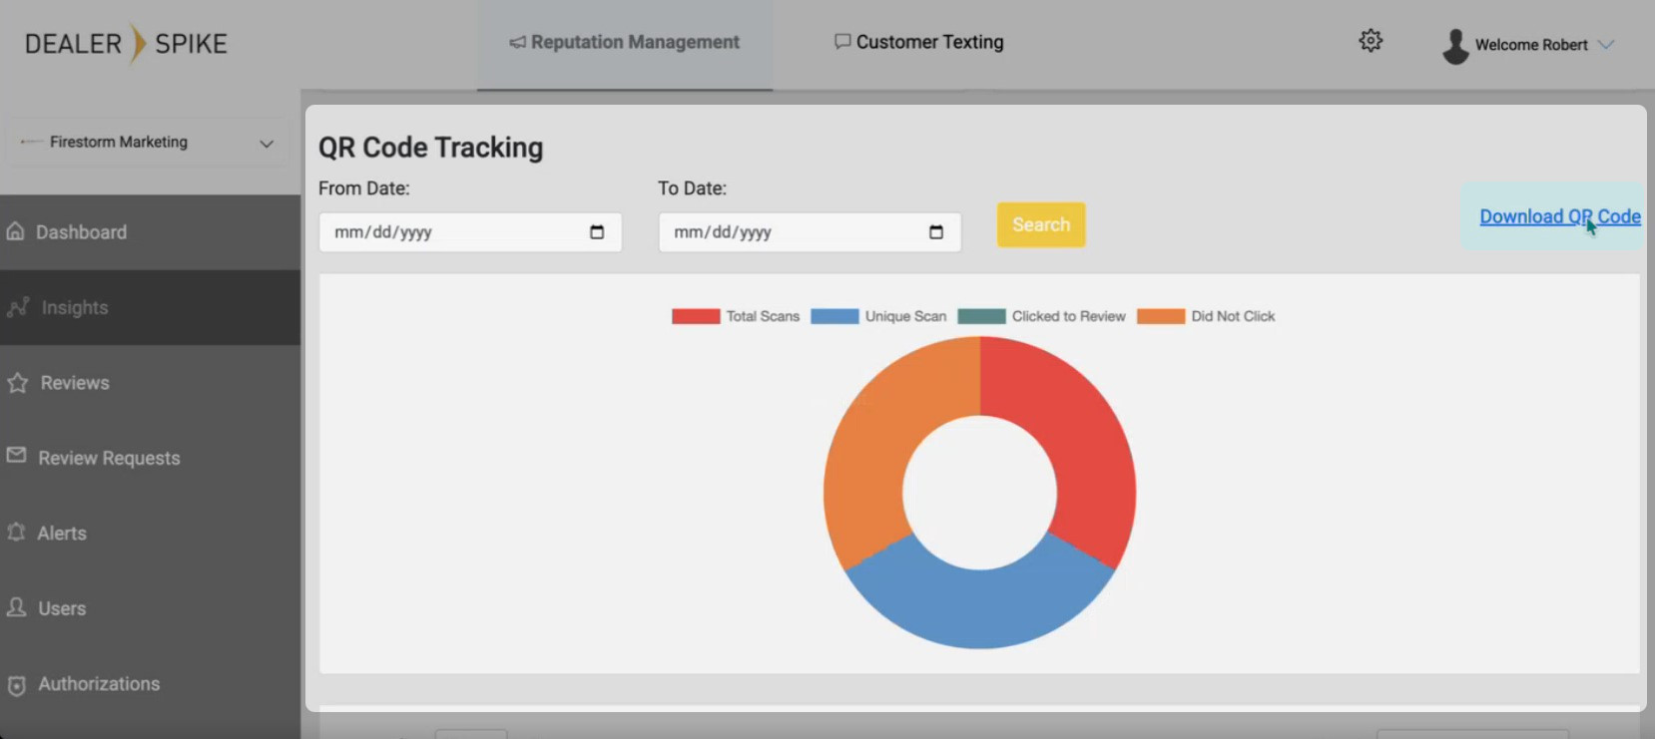Click the yellow Search button
The image size is (1655, 739).
tap(1041, 224)
